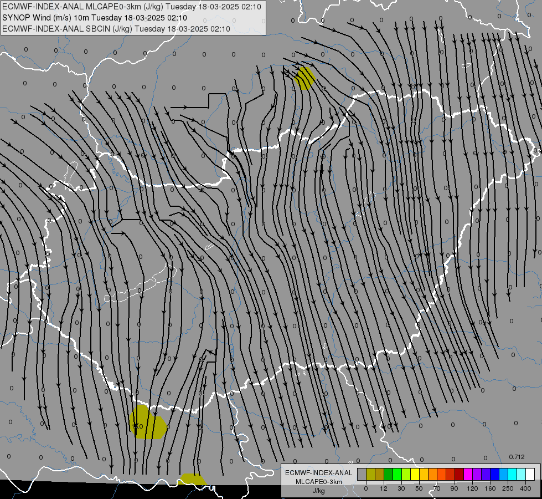Click the legend value 70
The image size is (542, 499).
tap(437, 488)
